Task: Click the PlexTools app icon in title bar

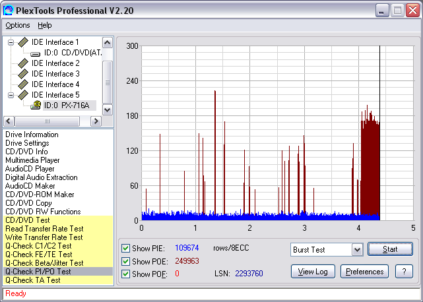Action: (8, 11)
